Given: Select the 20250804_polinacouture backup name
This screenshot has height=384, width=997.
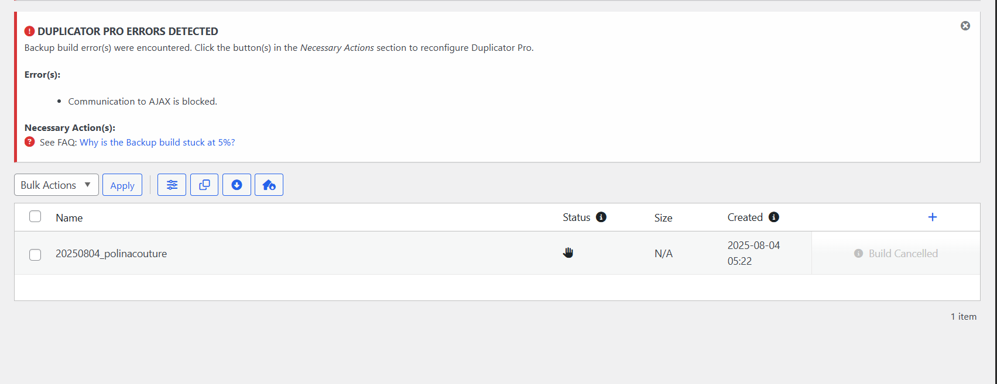Looking at the screenshot, I should (x=111, y=253).
